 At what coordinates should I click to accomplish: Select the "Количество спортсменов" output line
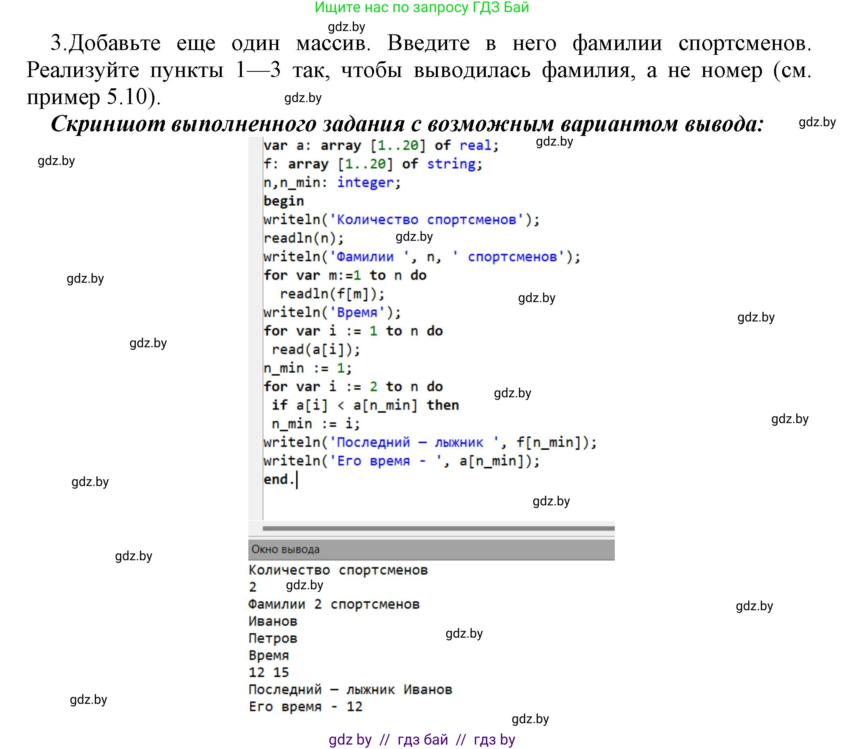click(339, 570)
